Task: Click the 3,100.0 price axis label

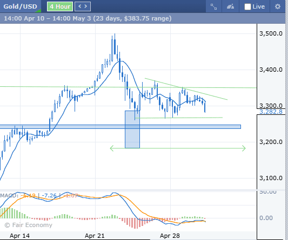Action: [x=271, y=178]
